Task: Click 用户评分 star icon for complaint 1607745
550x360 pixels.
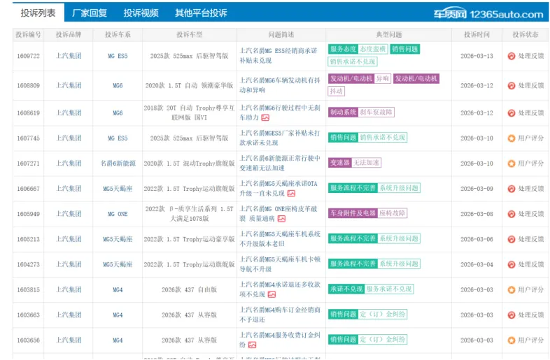Action: 512,138
